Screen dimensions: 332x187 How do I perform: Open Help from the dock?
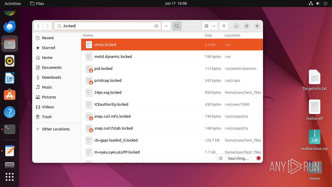[x=10, y=112]
